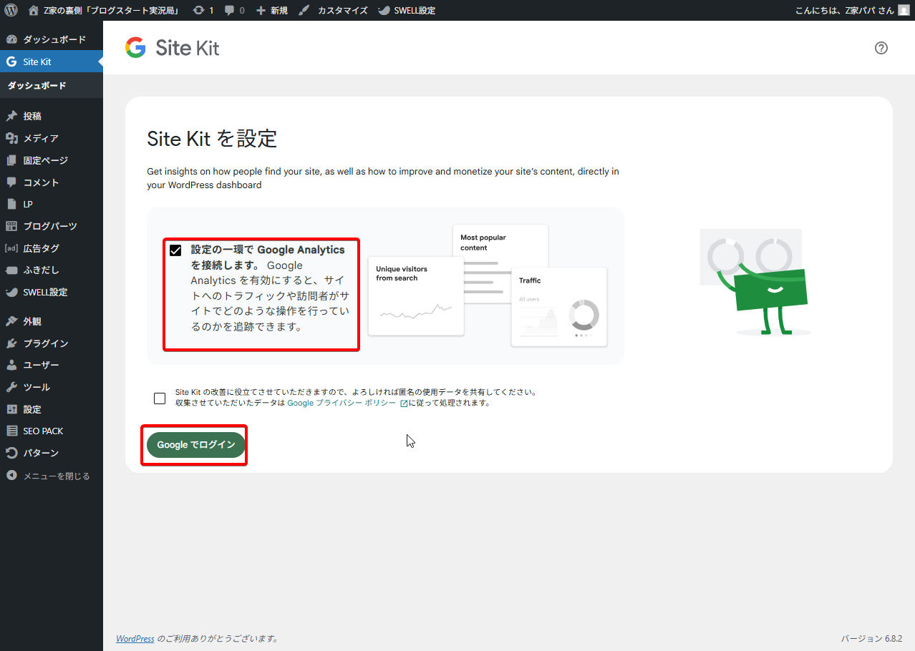Click the LP document icon
The height and width of the screenshot is (651, 915).
(x=11, y=204)
